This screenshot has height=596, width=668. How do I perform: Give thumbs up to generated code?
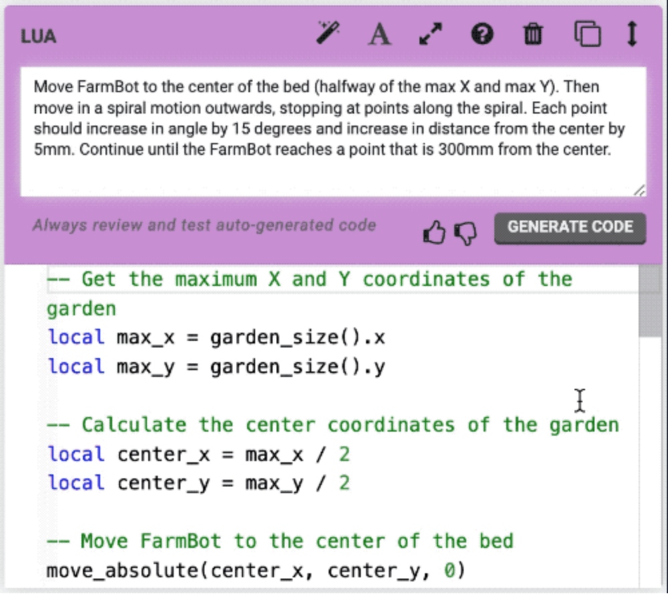tap(434, 232)
